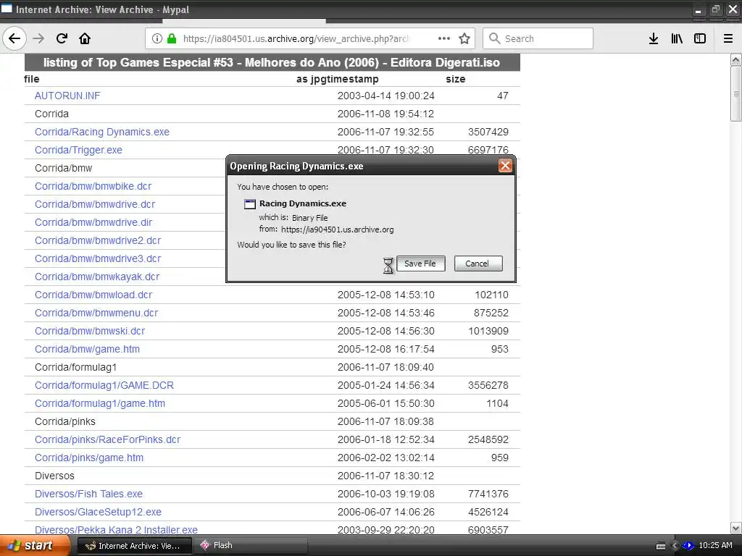
Task: Open the library icon in toolbar
Action: (677, 39)
